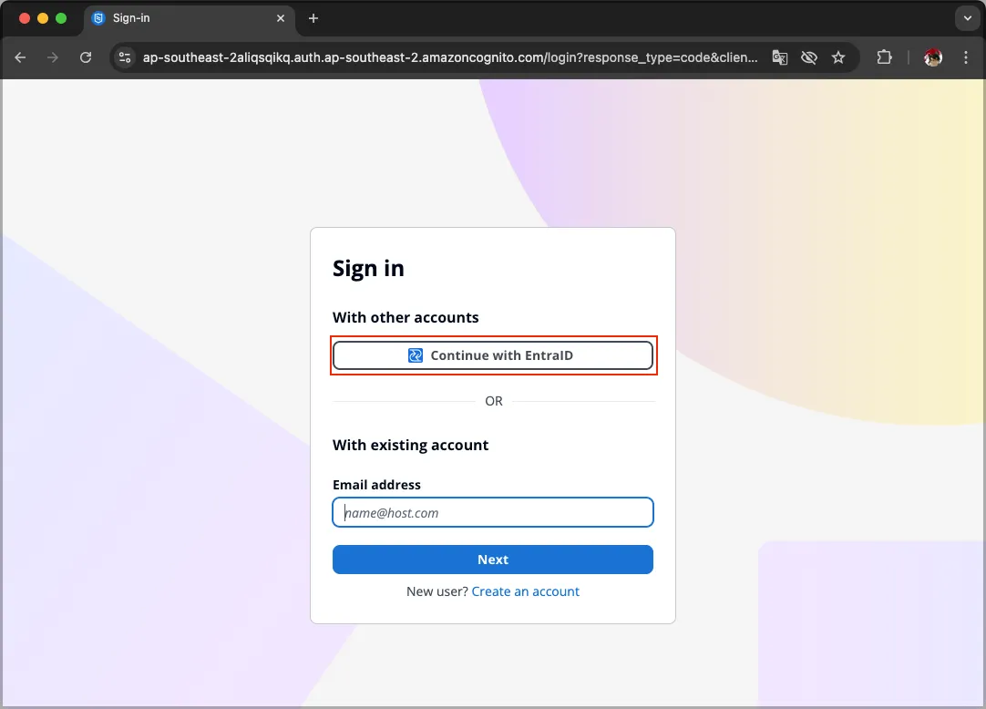Viewport: 986px width, 709px height.
Task: Click the forward navigation arrow
Action: coord(53,57)
